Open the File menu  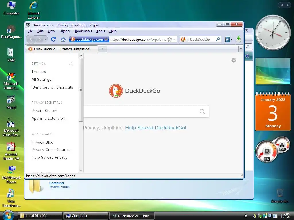[x=30, y=31]
